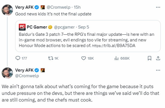Image resolution: width=165 pixels, height=108 pixels.
Task: Like the tweet with 18K hearts
Action: point(84,58)
